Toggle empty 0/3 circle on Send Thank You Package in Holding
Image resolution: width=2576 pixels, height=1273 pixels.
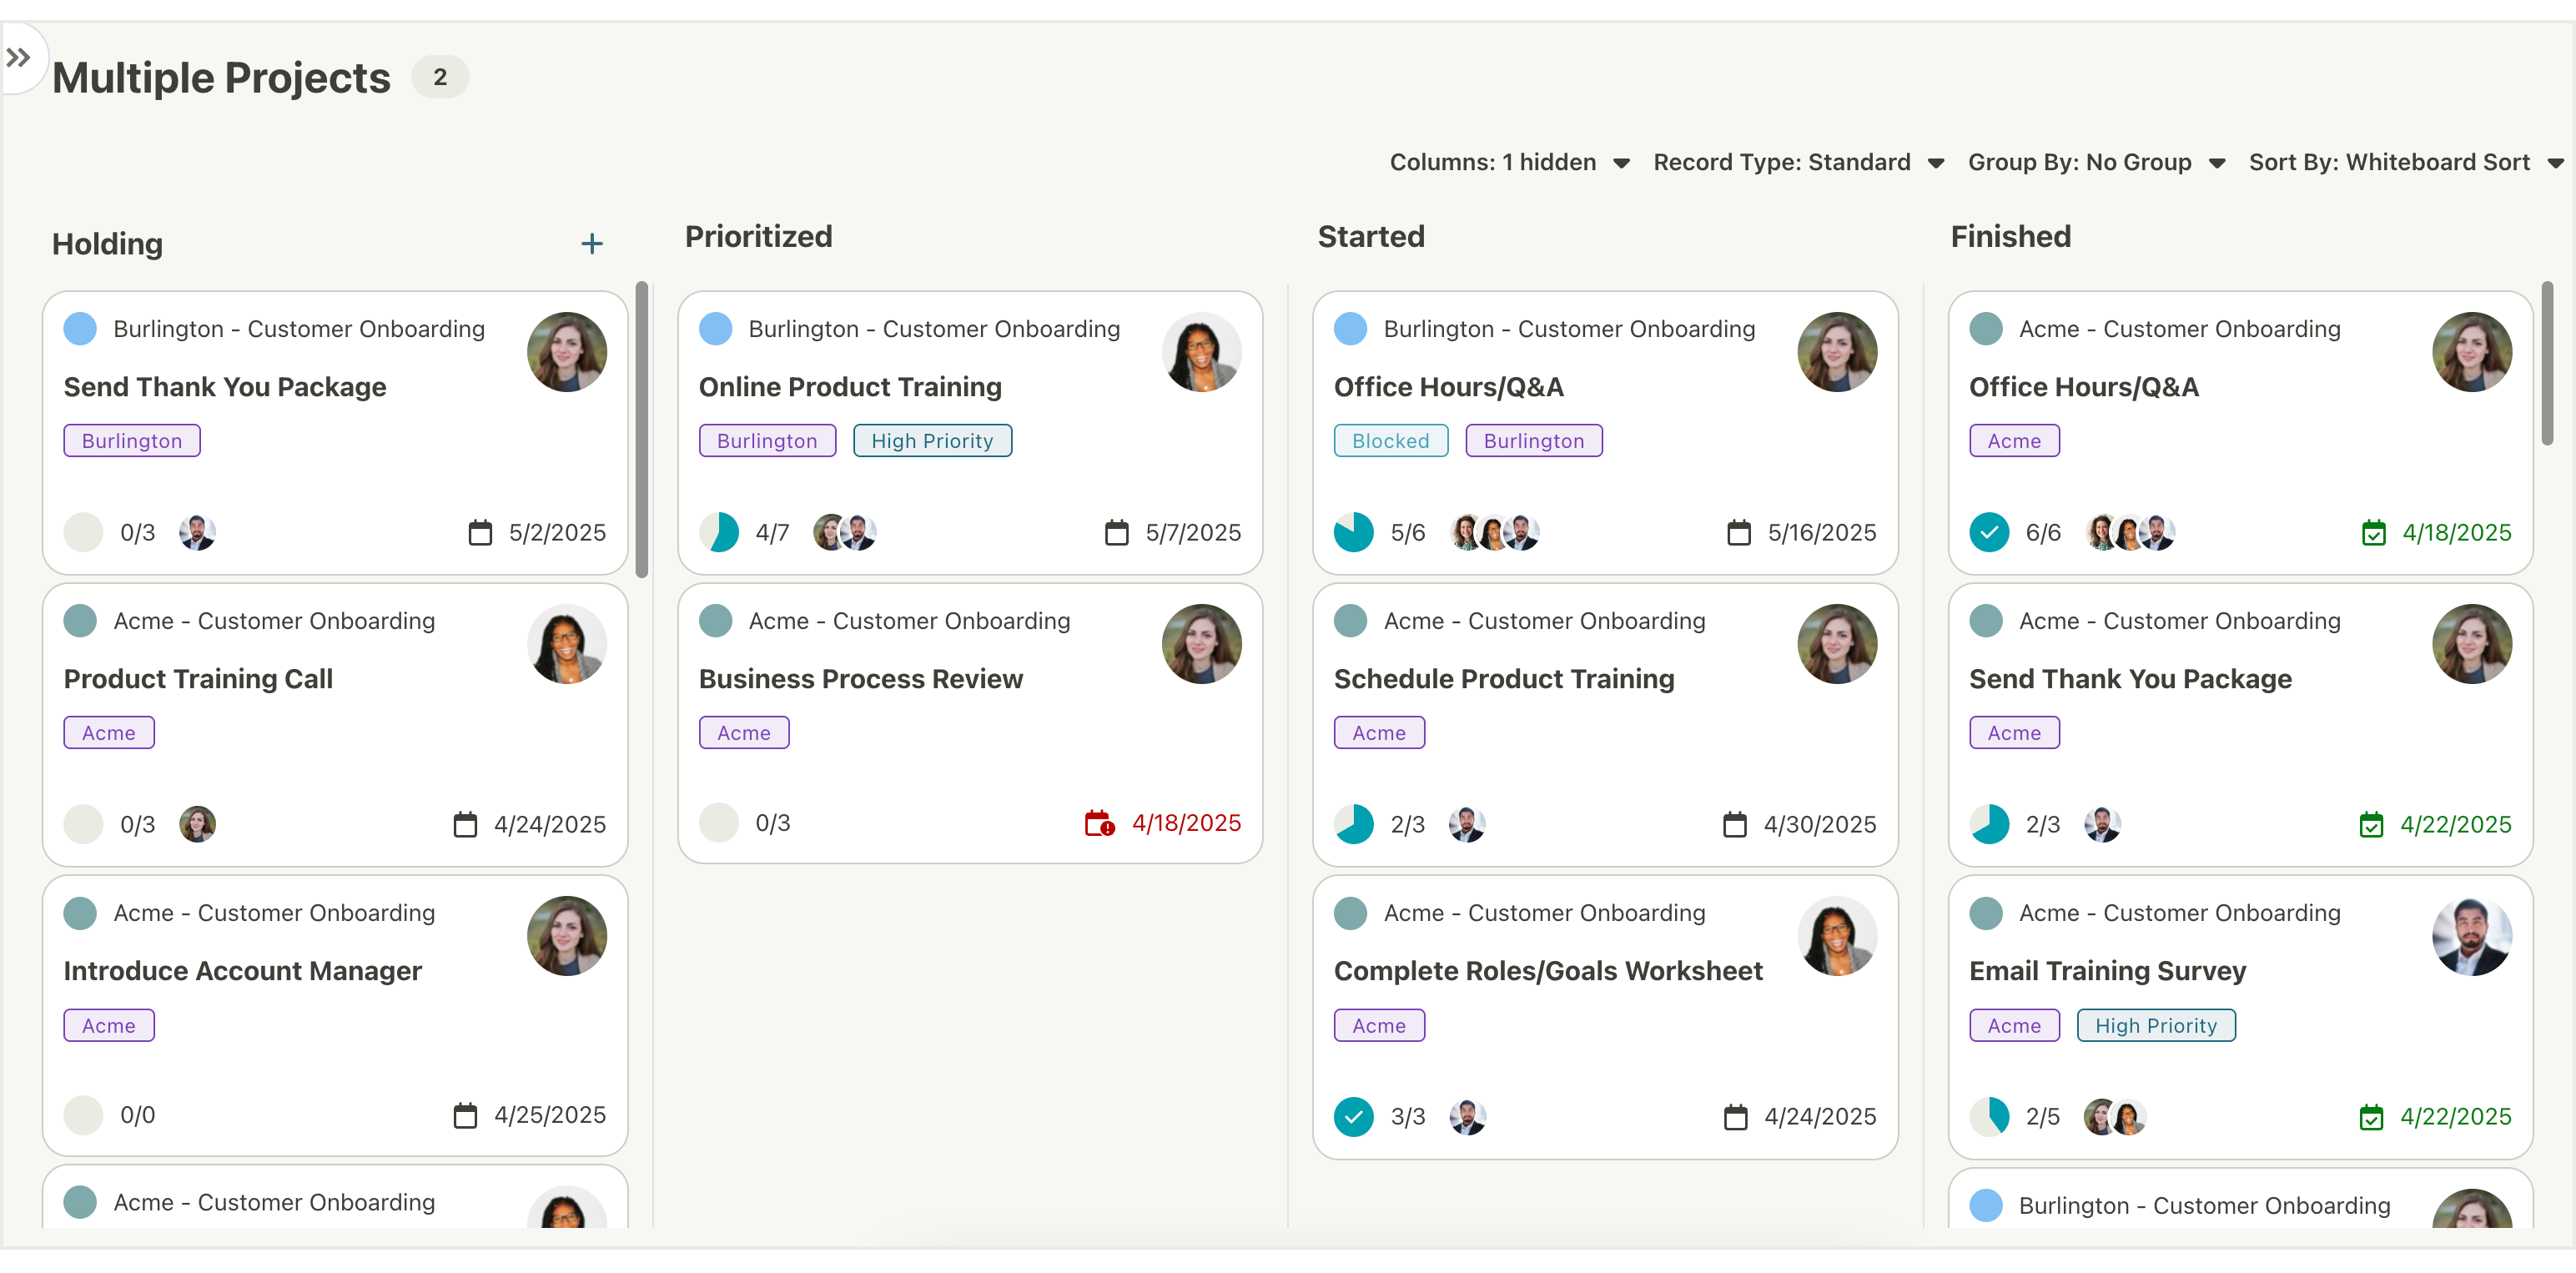point(83,533)
